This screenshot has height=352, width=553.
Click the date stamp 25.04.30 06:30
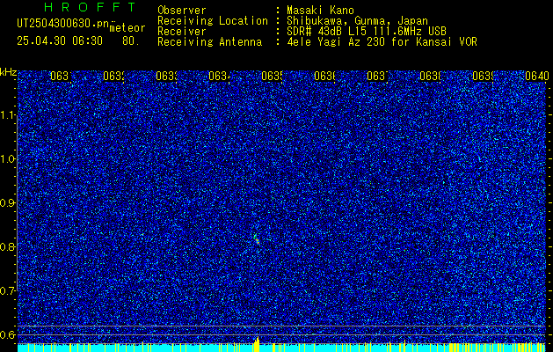[x=60, y=41]
